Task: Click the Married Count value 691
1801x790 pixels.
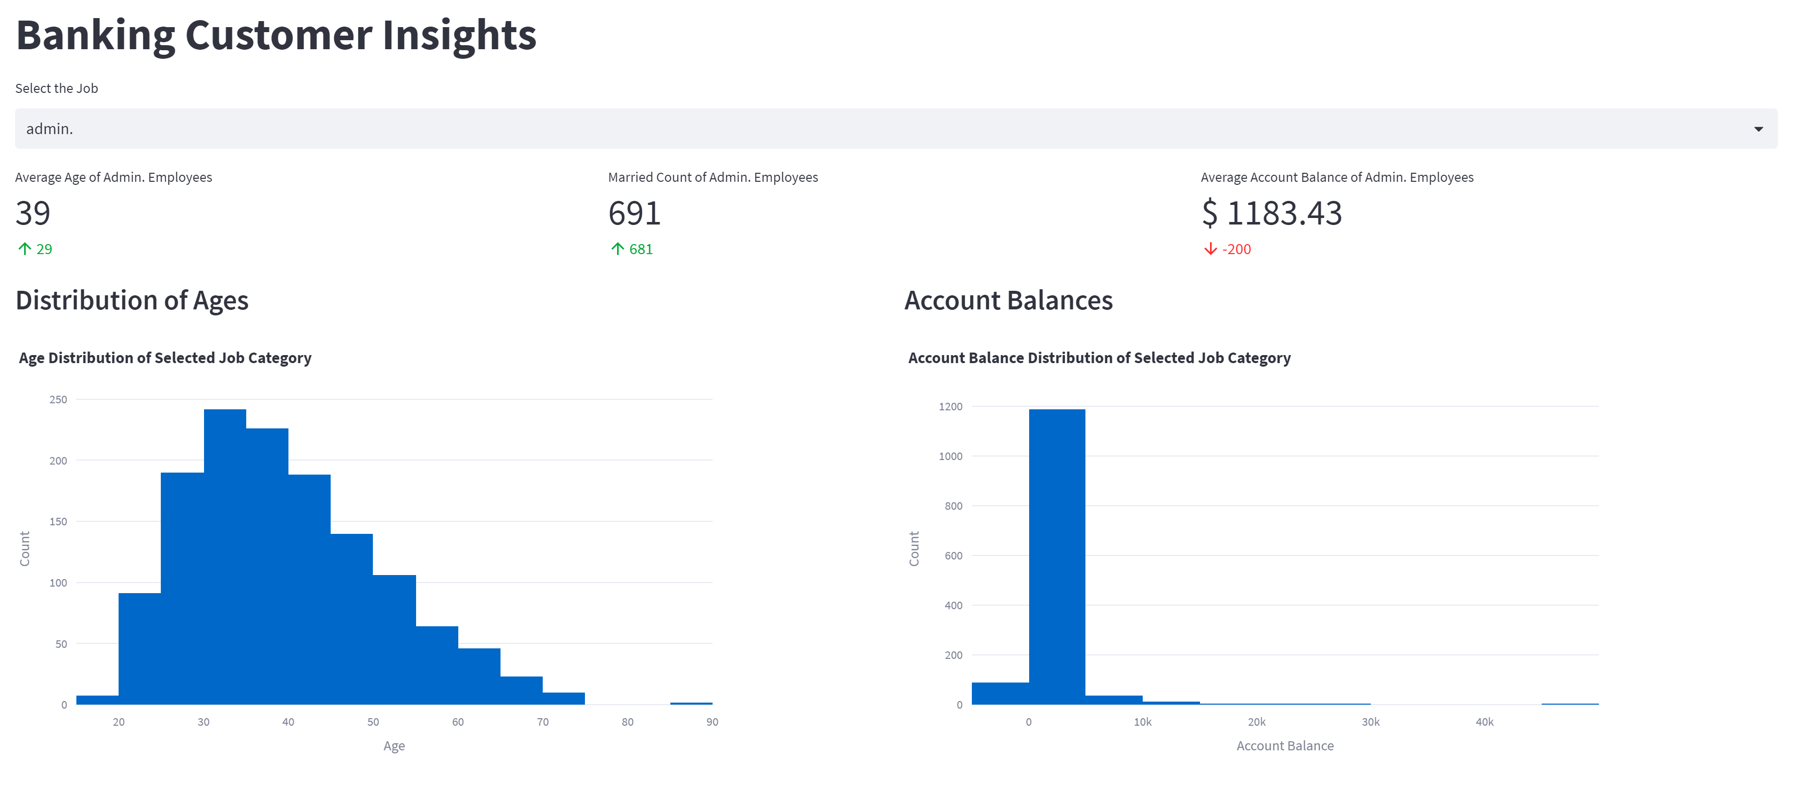Action: click(x=634, y=213)
